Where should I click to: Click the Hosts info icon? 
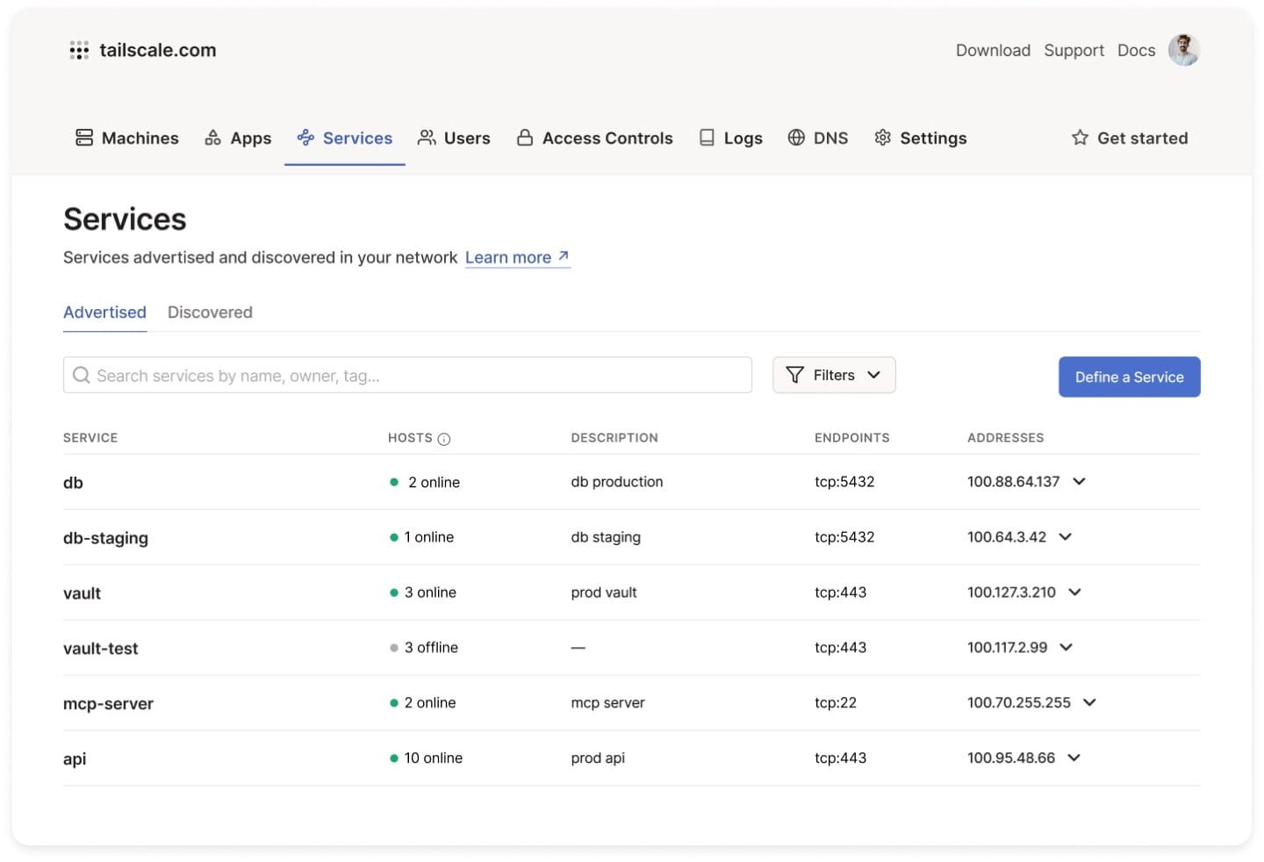(x=444, y=439)
